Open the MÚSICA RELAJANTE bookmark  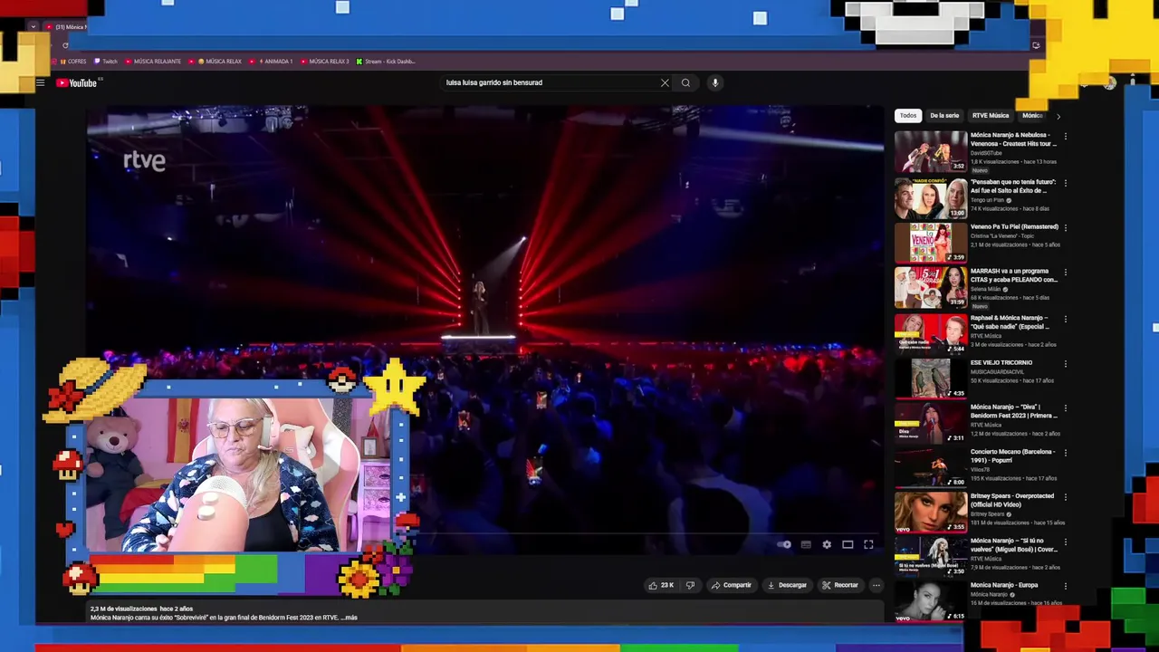(x=153, y=62)
